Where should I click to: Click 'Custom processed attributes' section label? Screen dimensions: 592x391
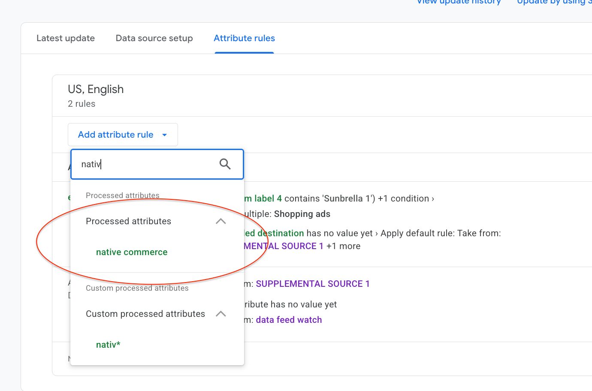point(137,288)
